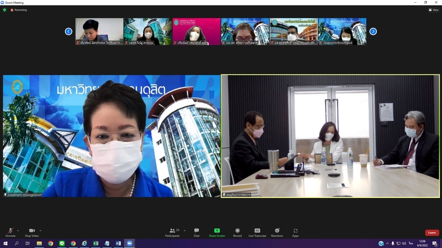
Task: Select the first thumbnail with man at desk
Action: click(x=99, y=32)
